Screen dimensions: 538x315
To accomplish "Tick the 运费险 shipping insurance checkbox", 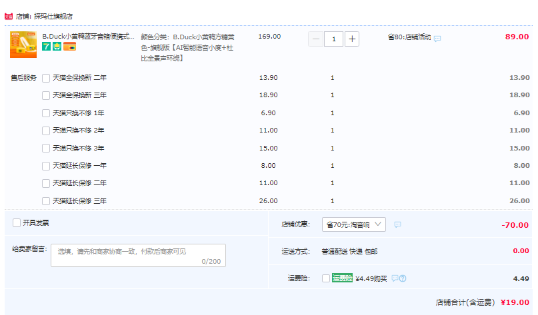I will click(x=326, y=278).
